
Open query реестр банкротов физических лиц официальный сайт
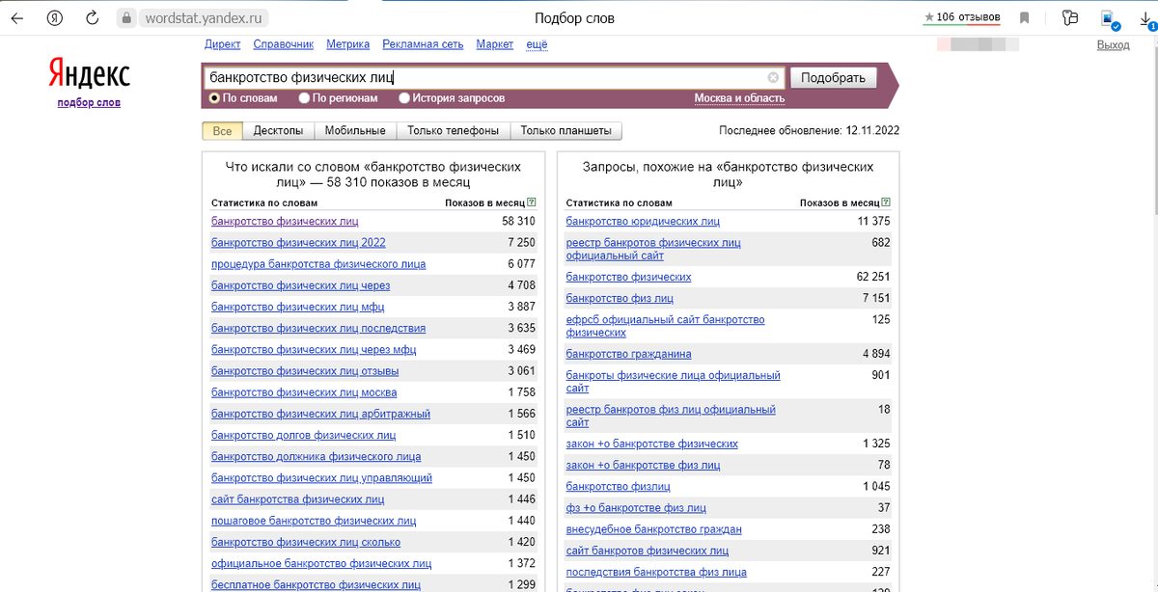(x=653, y=250)
